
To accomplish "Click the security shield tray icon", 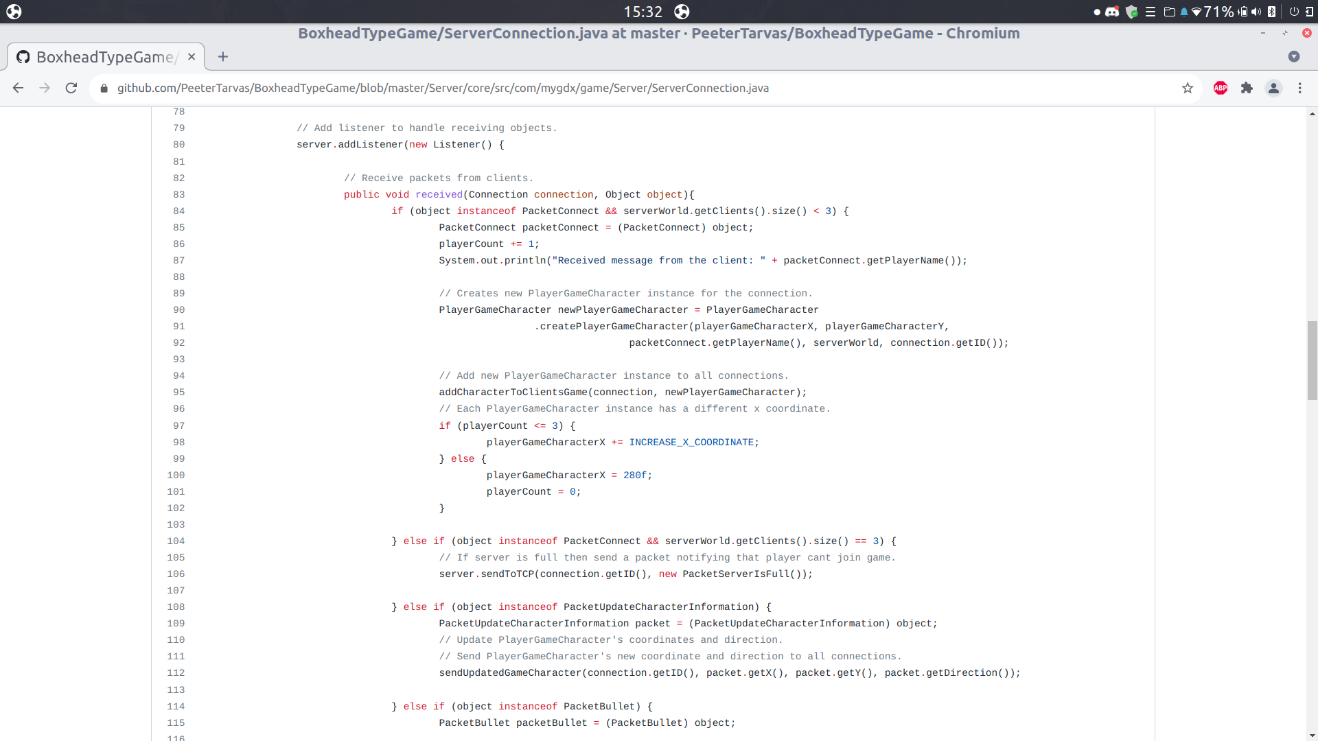I will click(1132, 12).
